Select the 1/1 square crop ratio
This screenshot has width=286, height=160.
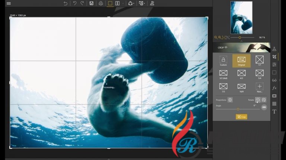(260, 61)
